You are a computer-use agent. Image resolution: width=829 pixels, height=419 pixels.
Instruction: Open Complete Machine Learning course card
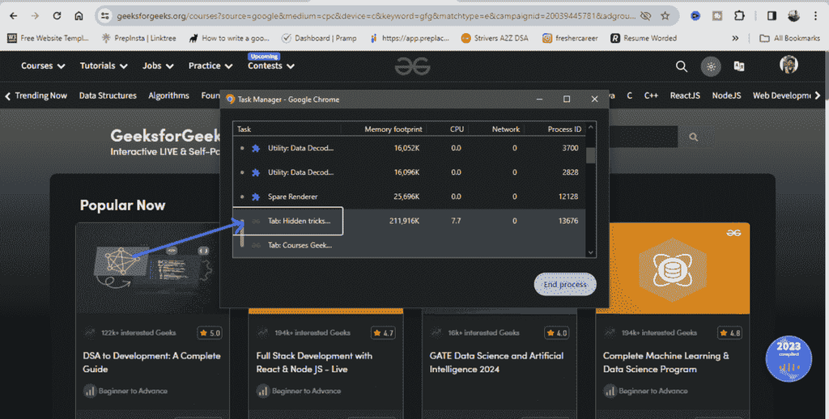click(665, 362)
